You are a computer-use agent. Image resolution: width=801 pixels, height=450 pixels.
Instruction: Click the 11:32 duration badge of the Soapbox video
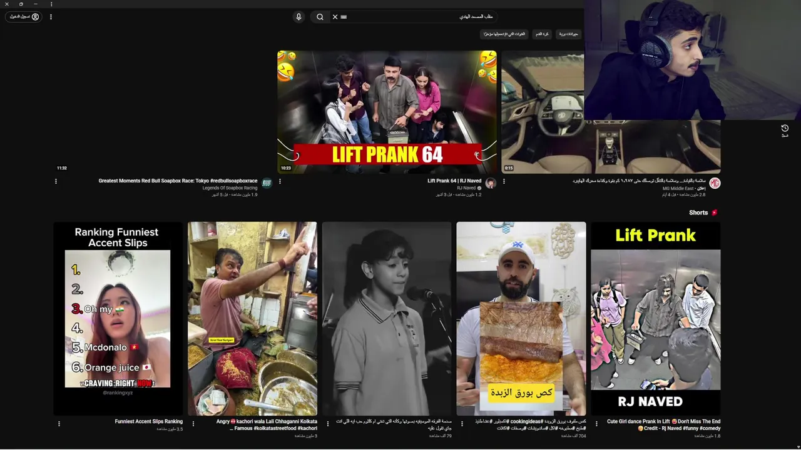point(61,168)
